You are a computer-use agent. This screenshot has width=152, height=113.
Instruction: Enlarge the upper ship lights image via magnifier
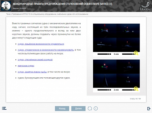pyautogui.click(x=136, y=53)
